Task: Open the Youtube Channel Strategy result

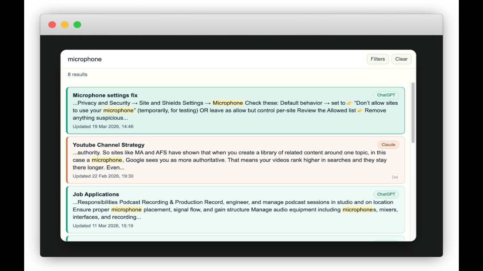Action: (235, 160)
